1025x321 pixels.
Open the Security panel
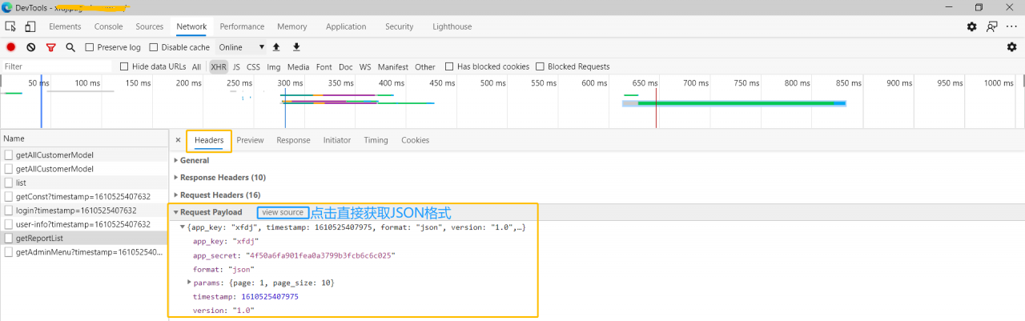pos(399,26)
